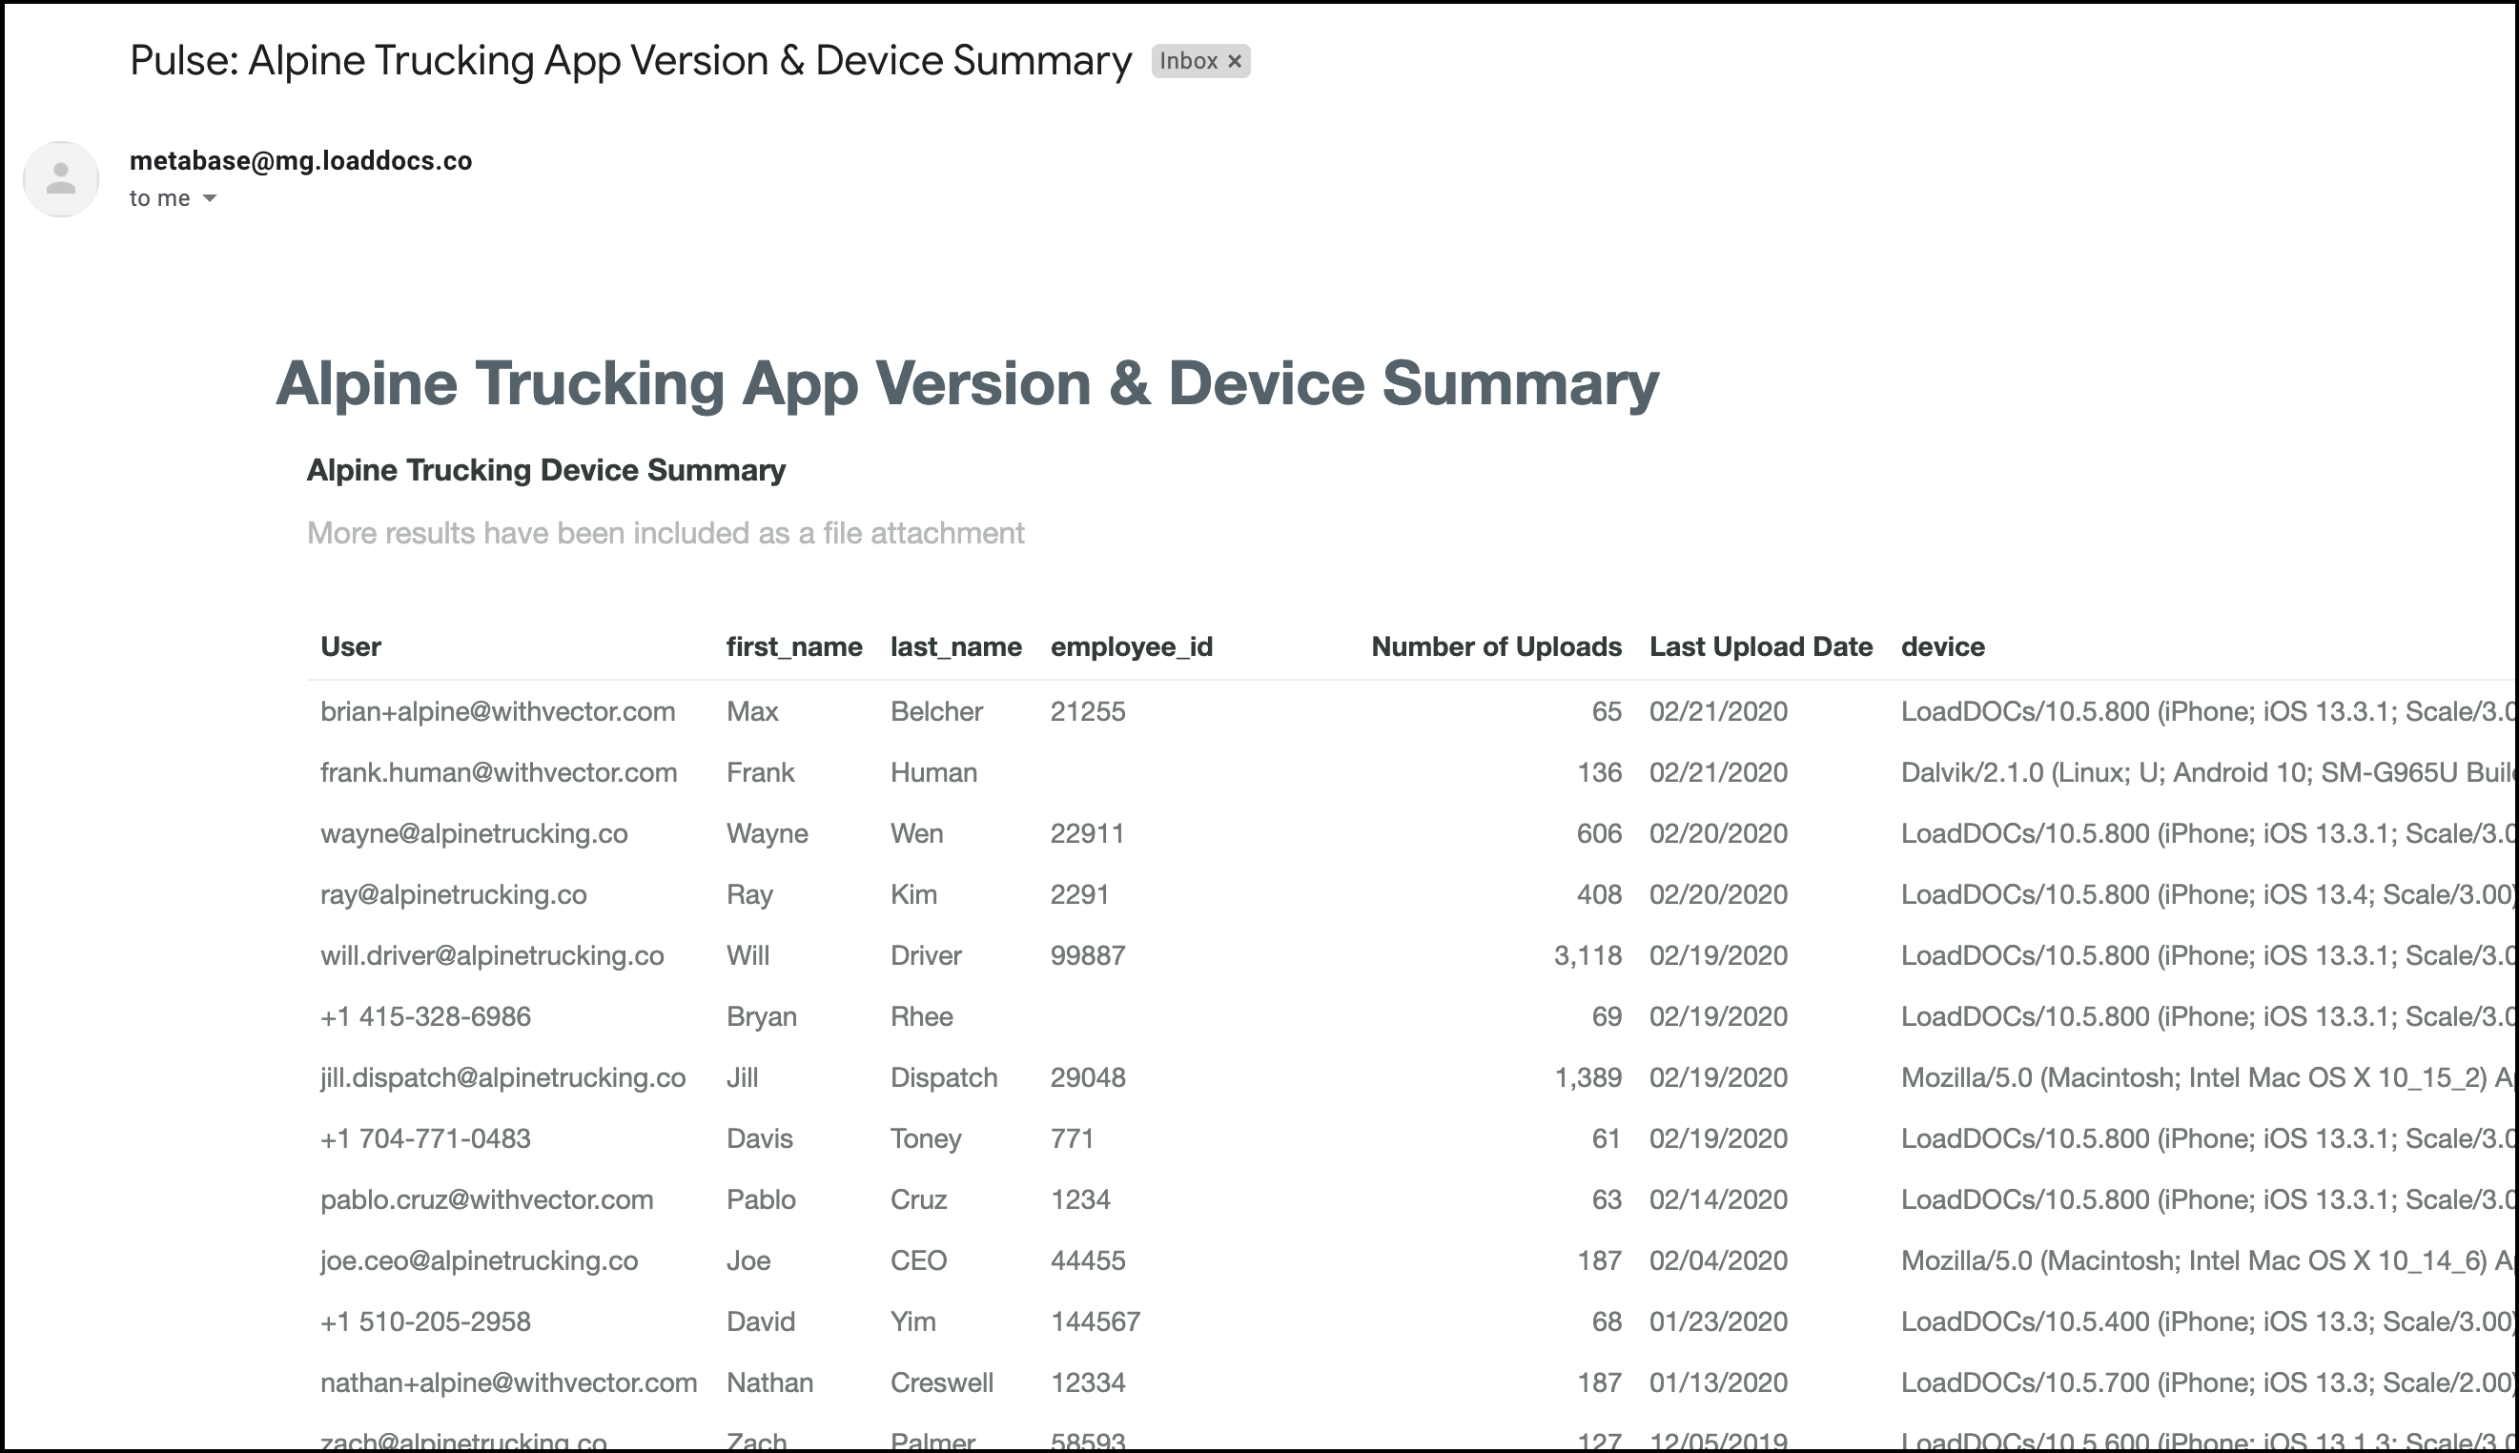Select employee id 771
2519x1453 pixels.
[1072, 1138]
